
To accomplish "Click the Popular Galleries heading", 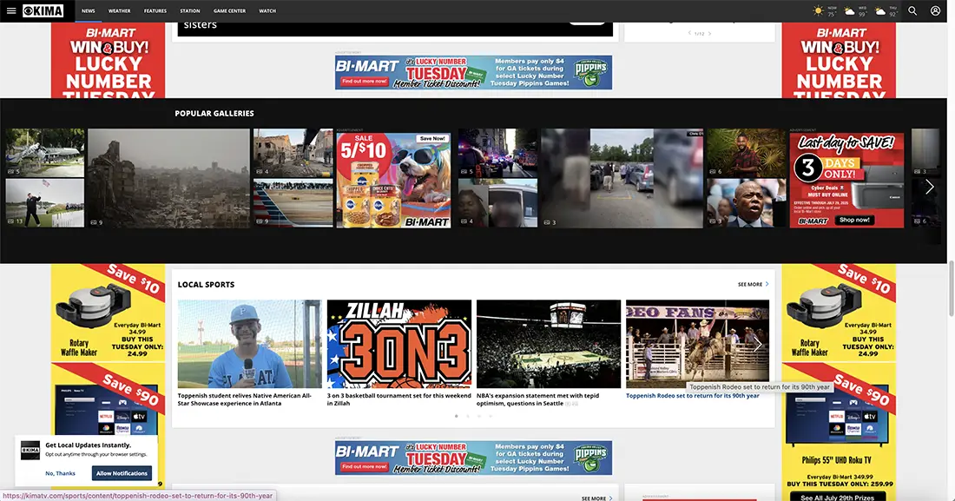I will (x=214, y=114).
